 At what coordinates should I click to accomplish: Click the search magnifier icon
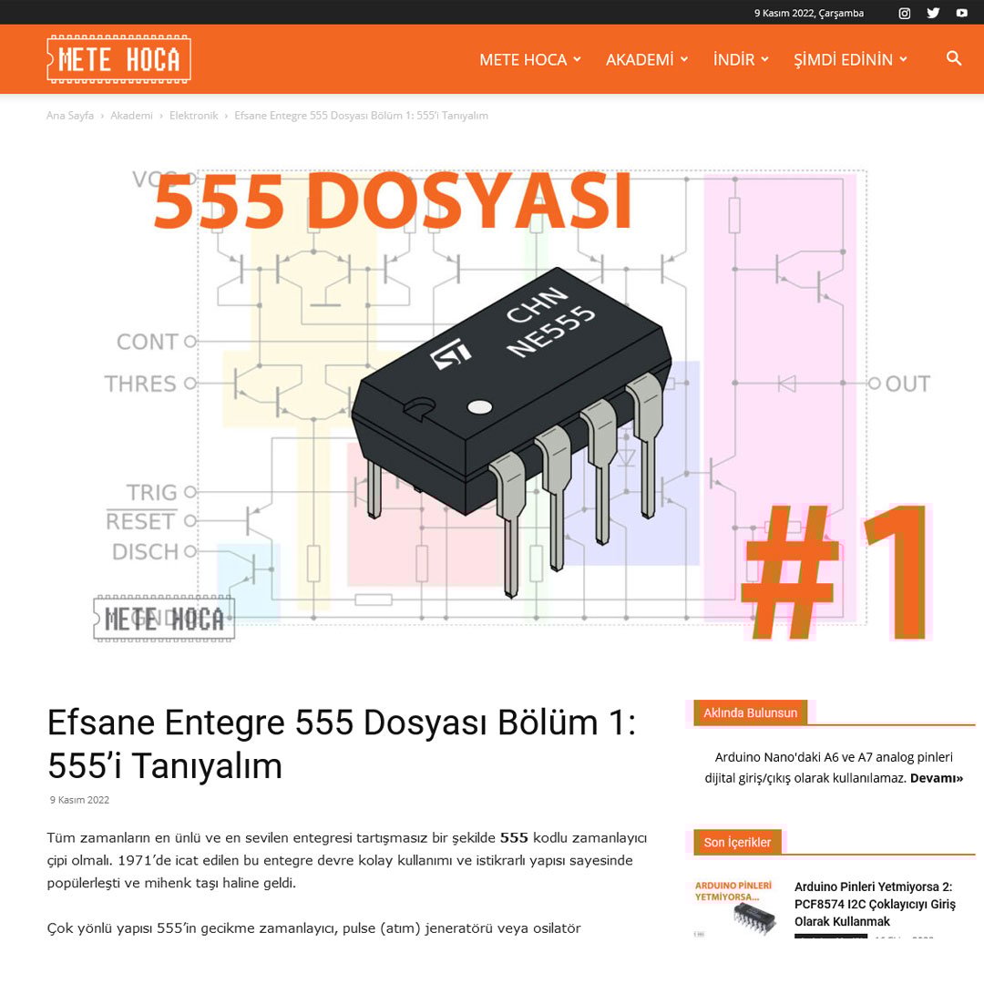[954, 58]
